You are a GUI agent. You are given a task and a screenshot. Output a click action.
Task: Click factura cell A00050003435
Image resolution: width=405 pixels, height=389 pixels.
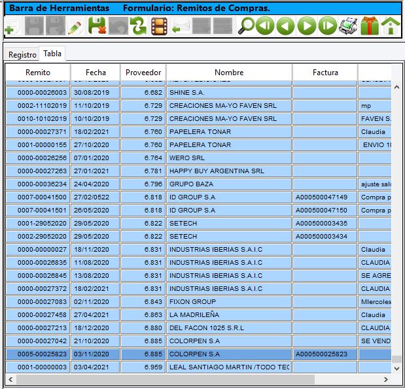point(325,224)
